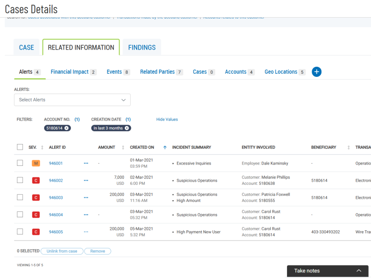Sort by the Severity column
Image resolution: width=371 pixels, height=278 pixels.
click(42, 147)
